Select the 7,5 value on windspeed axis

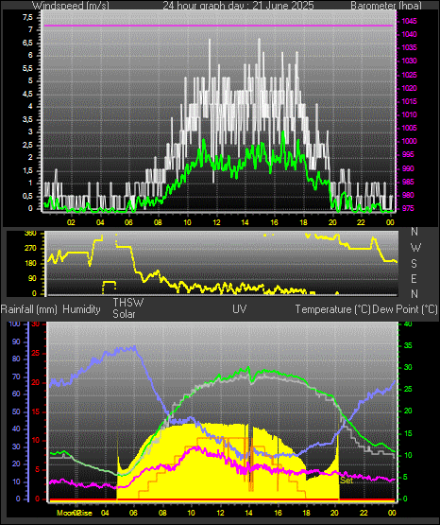click(27, 17)
